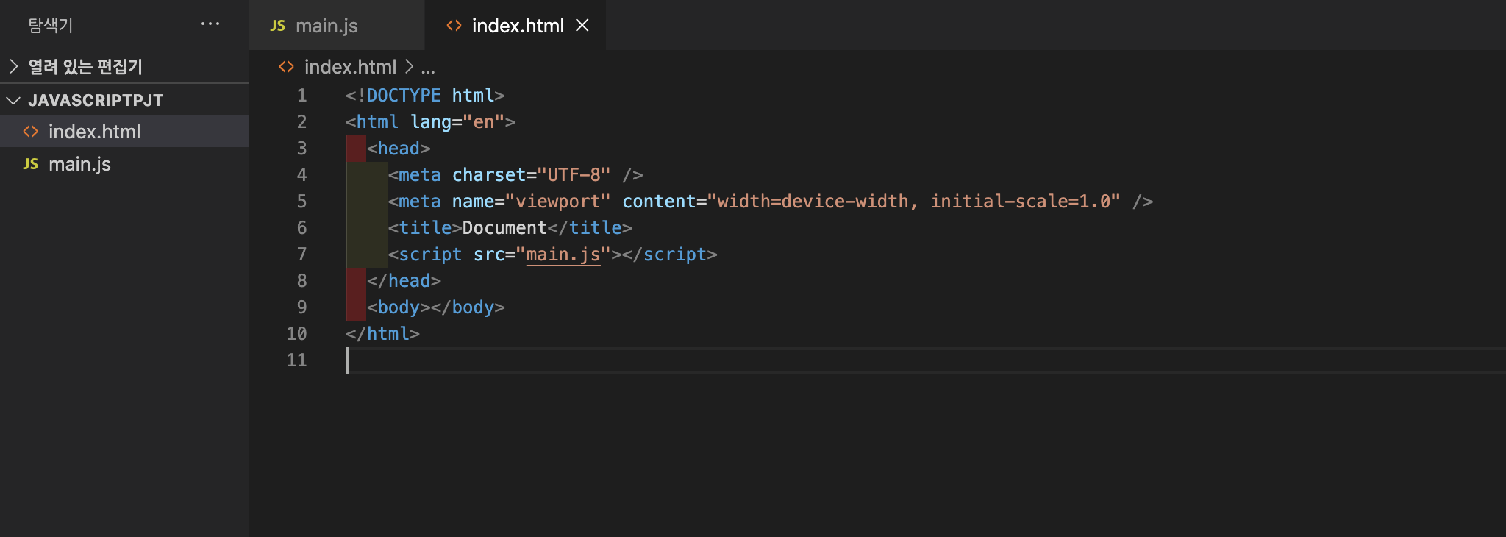Open main.js in the file tree
The width and height of the screenshot is (1506, 537).
pos(124,164)
